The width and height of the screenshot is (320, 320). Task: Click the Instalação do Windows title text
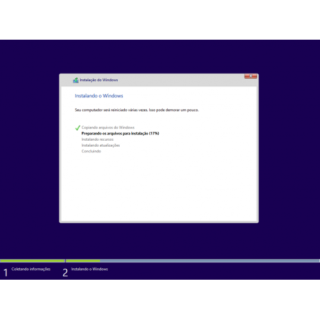[99, 80]
